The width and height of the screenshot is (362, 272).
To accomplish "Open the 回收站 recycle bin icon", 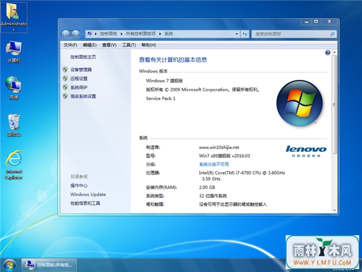I will pyautogui.click(x=14, y=125).
